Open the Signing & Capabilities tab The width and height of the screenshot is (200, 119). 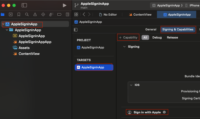(x=178, y=29)
